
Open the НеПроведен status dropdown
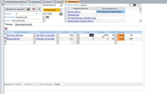tap(61, 10)
